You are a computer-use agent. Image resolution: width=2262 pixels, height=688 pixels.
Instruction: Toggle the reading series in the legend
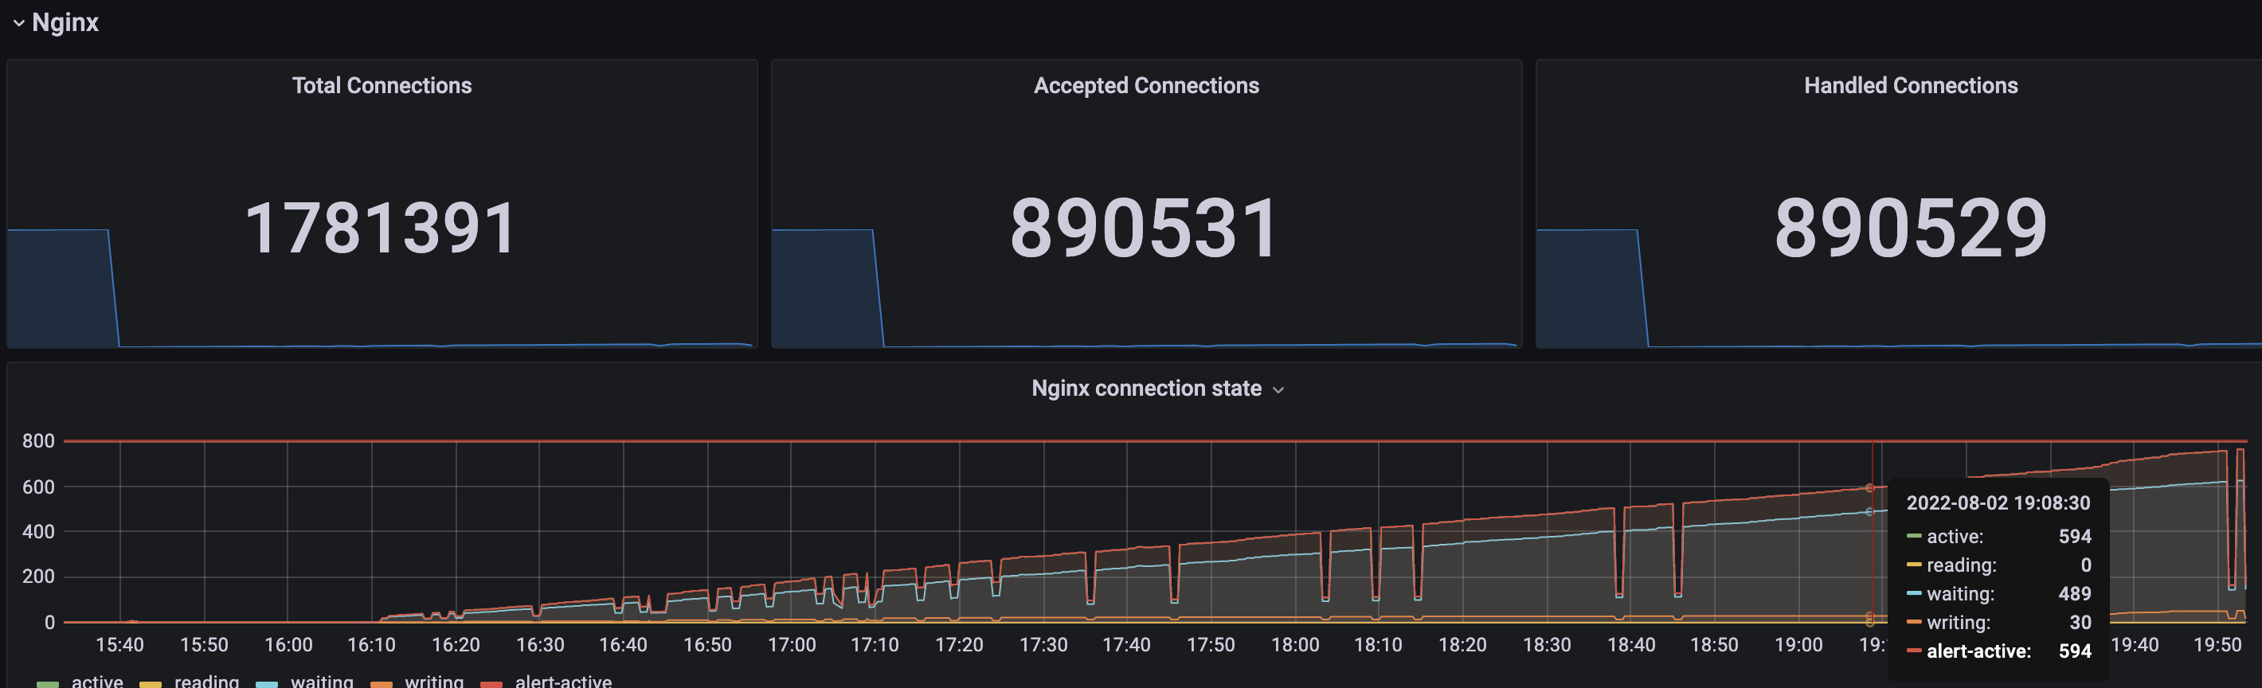click(206, 680)
